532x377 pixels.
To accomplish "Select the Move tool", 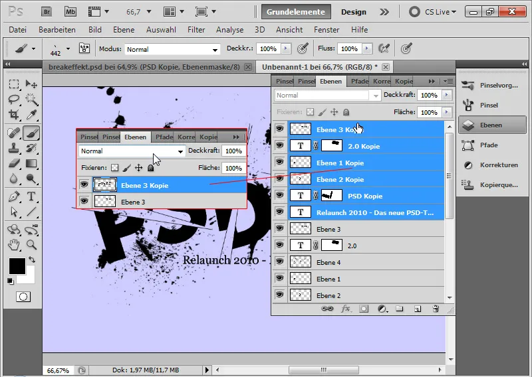I will click(x=31, y=84).
